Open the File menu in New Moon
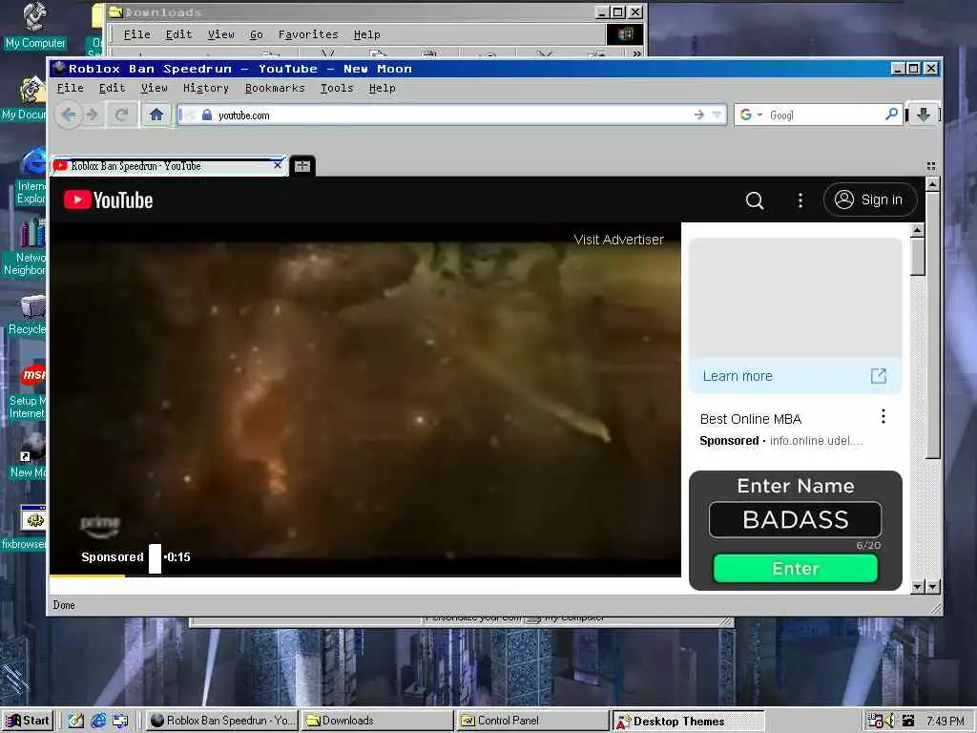Viewport: 977px width, 733px height. point(70,88)
